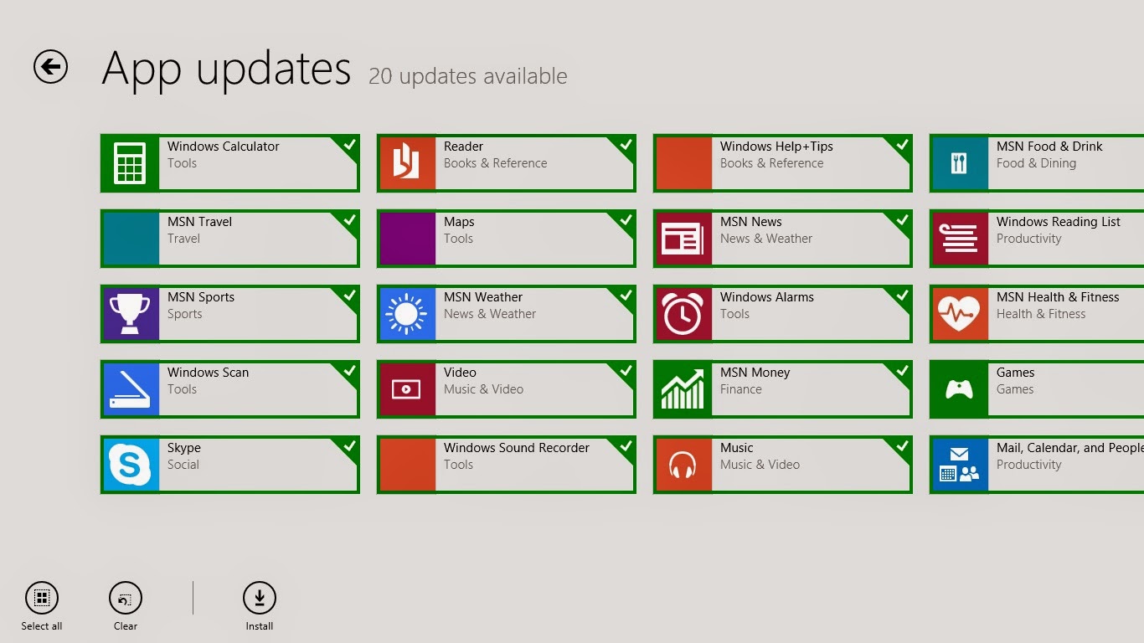The width and height of the screenshot is (1144, 643).
Task: Click the Clear selection button
Action: pyautogui.click(x=126, y=606)
